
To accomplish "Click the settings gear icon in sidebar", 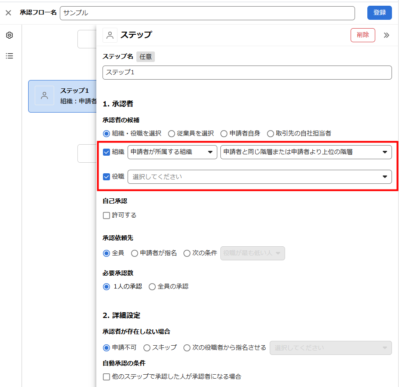I will coord(9,35).
